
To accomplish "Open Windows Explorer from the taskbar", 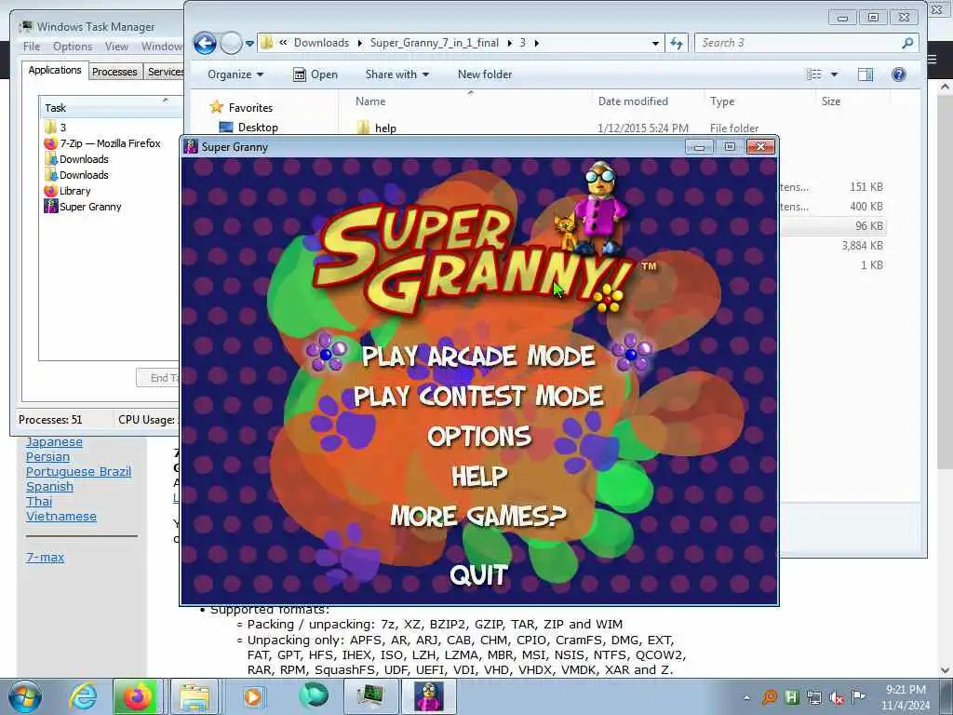I will coord(194,696).
